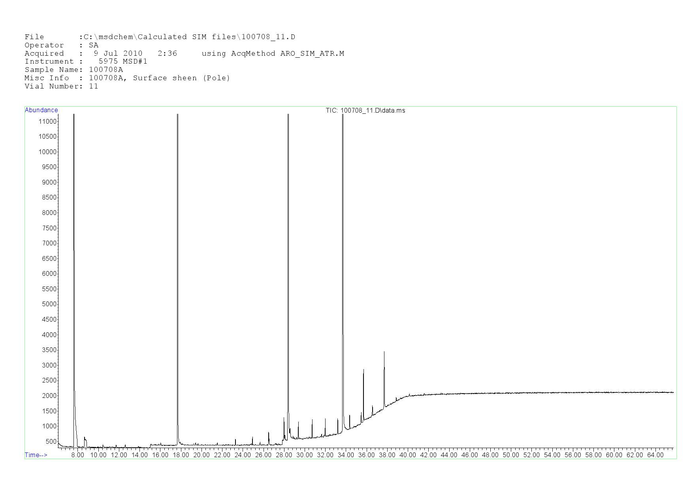Click the small peak near 26.5 minutes
The image size is (693, 490).
(x=269, y=433)
